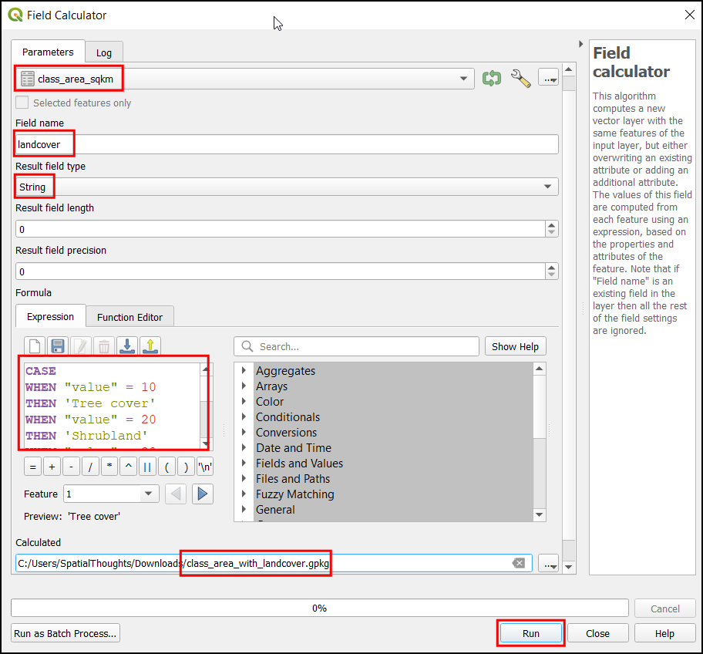Click the iterate over layer green arrows icon
The height and width of the screenshot is (654, 703).
point(491,79)
